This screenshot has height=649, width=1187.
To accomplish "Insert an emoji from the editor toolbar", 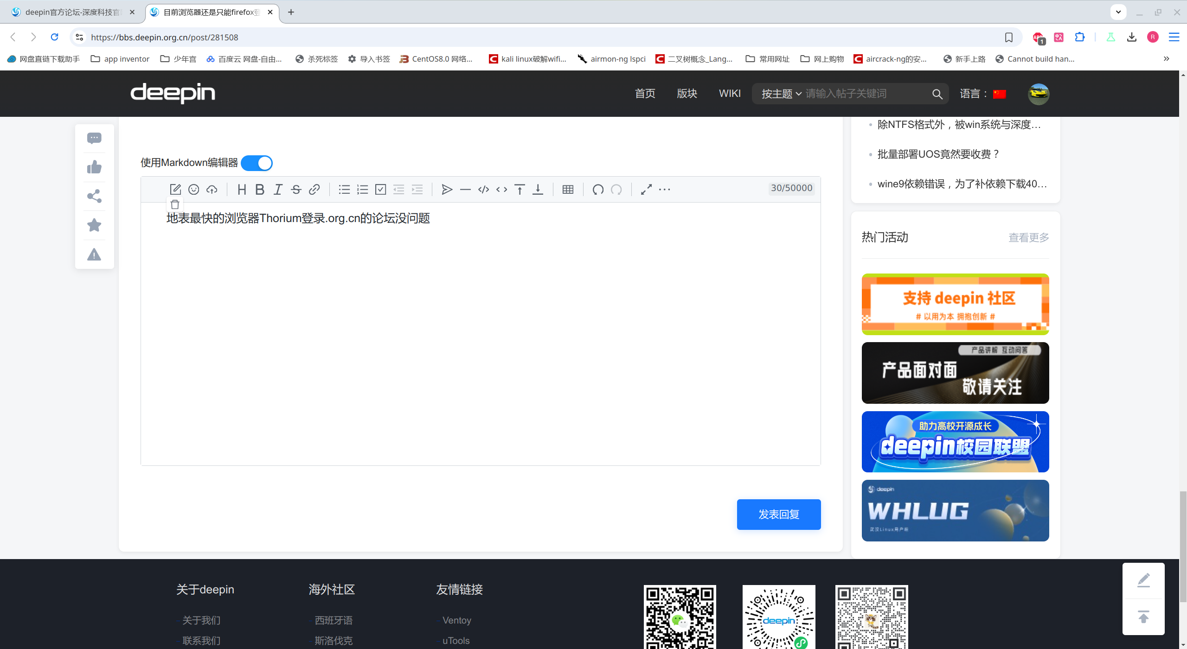I will coord(193,189).
